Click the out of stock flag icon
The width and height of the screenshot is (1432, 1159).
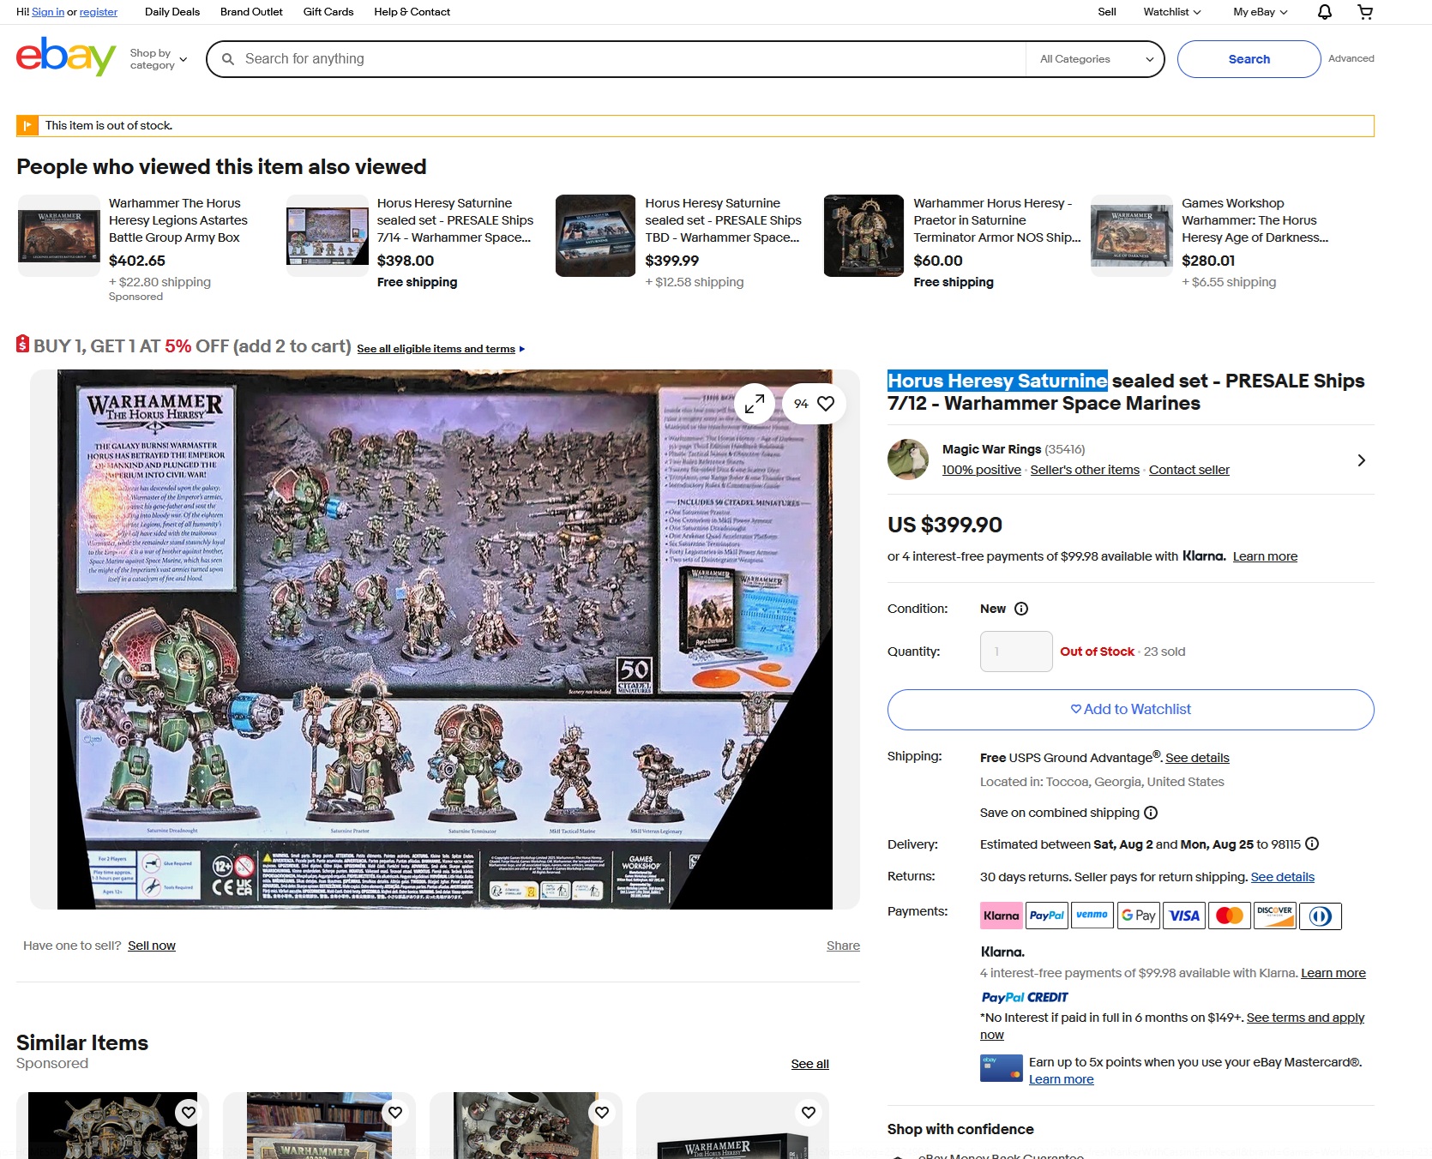click(x=27, y=126)
